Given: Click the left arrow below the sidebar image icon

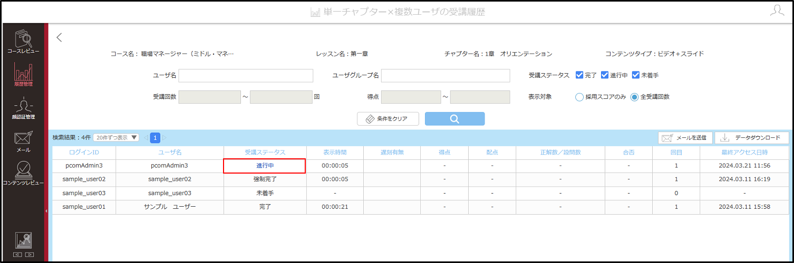Looking at the screenshot, I should point(18,255).
